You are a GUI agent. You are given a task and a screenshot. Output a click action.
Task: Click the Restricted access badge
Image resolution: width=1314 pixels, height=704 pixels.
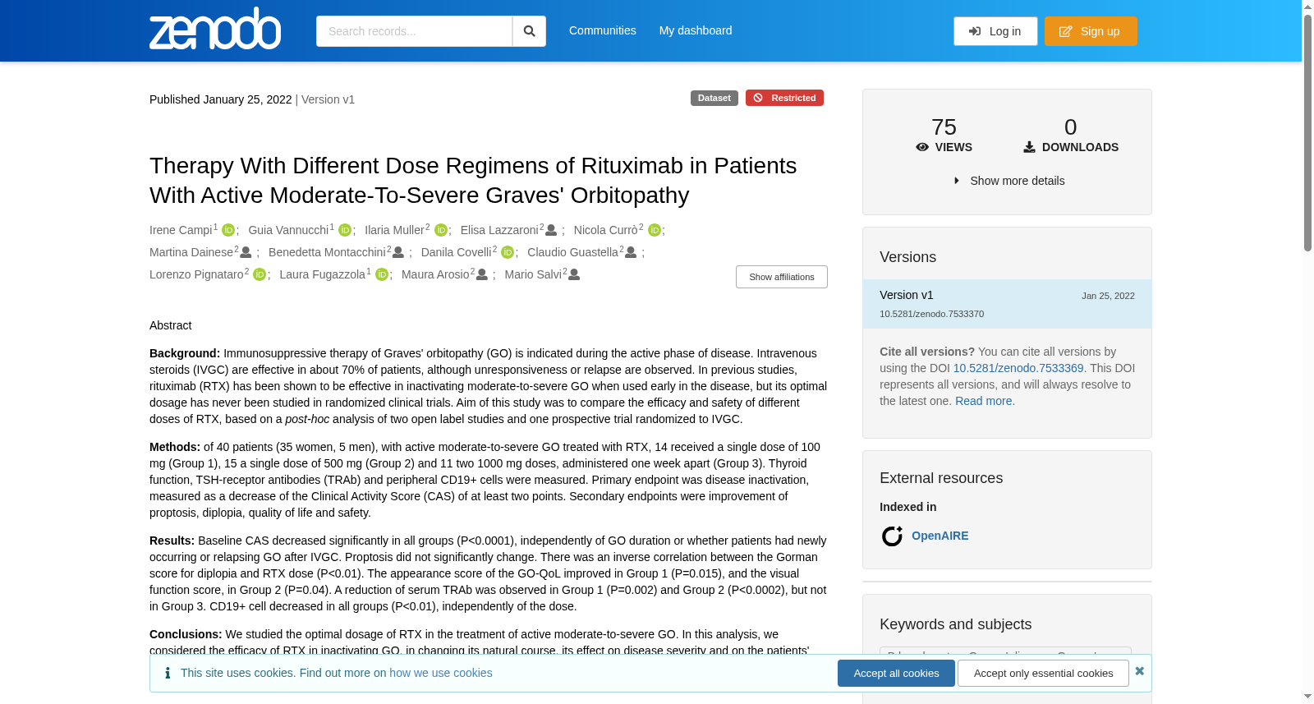[x=784, y=98]
